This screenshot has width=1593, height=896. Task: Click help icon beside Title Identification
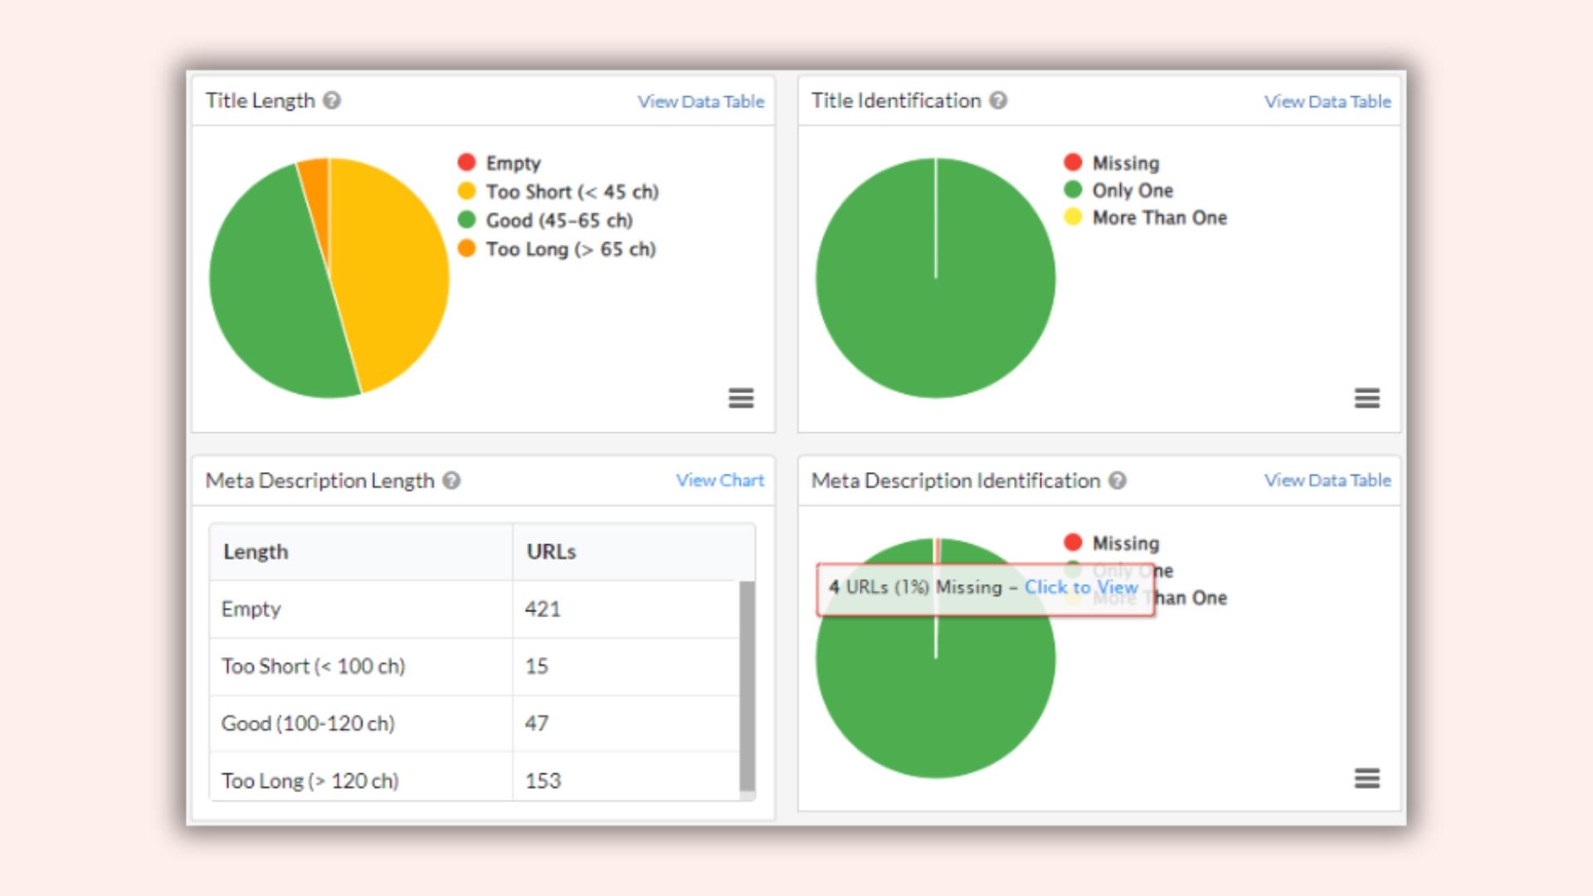pos(999,100)
